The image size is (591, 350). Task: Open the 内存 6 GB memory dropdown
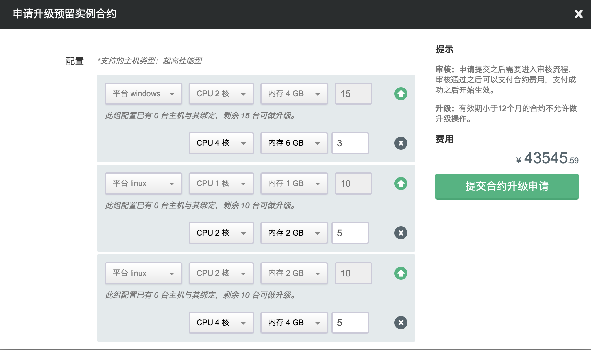tap(294, 143)
